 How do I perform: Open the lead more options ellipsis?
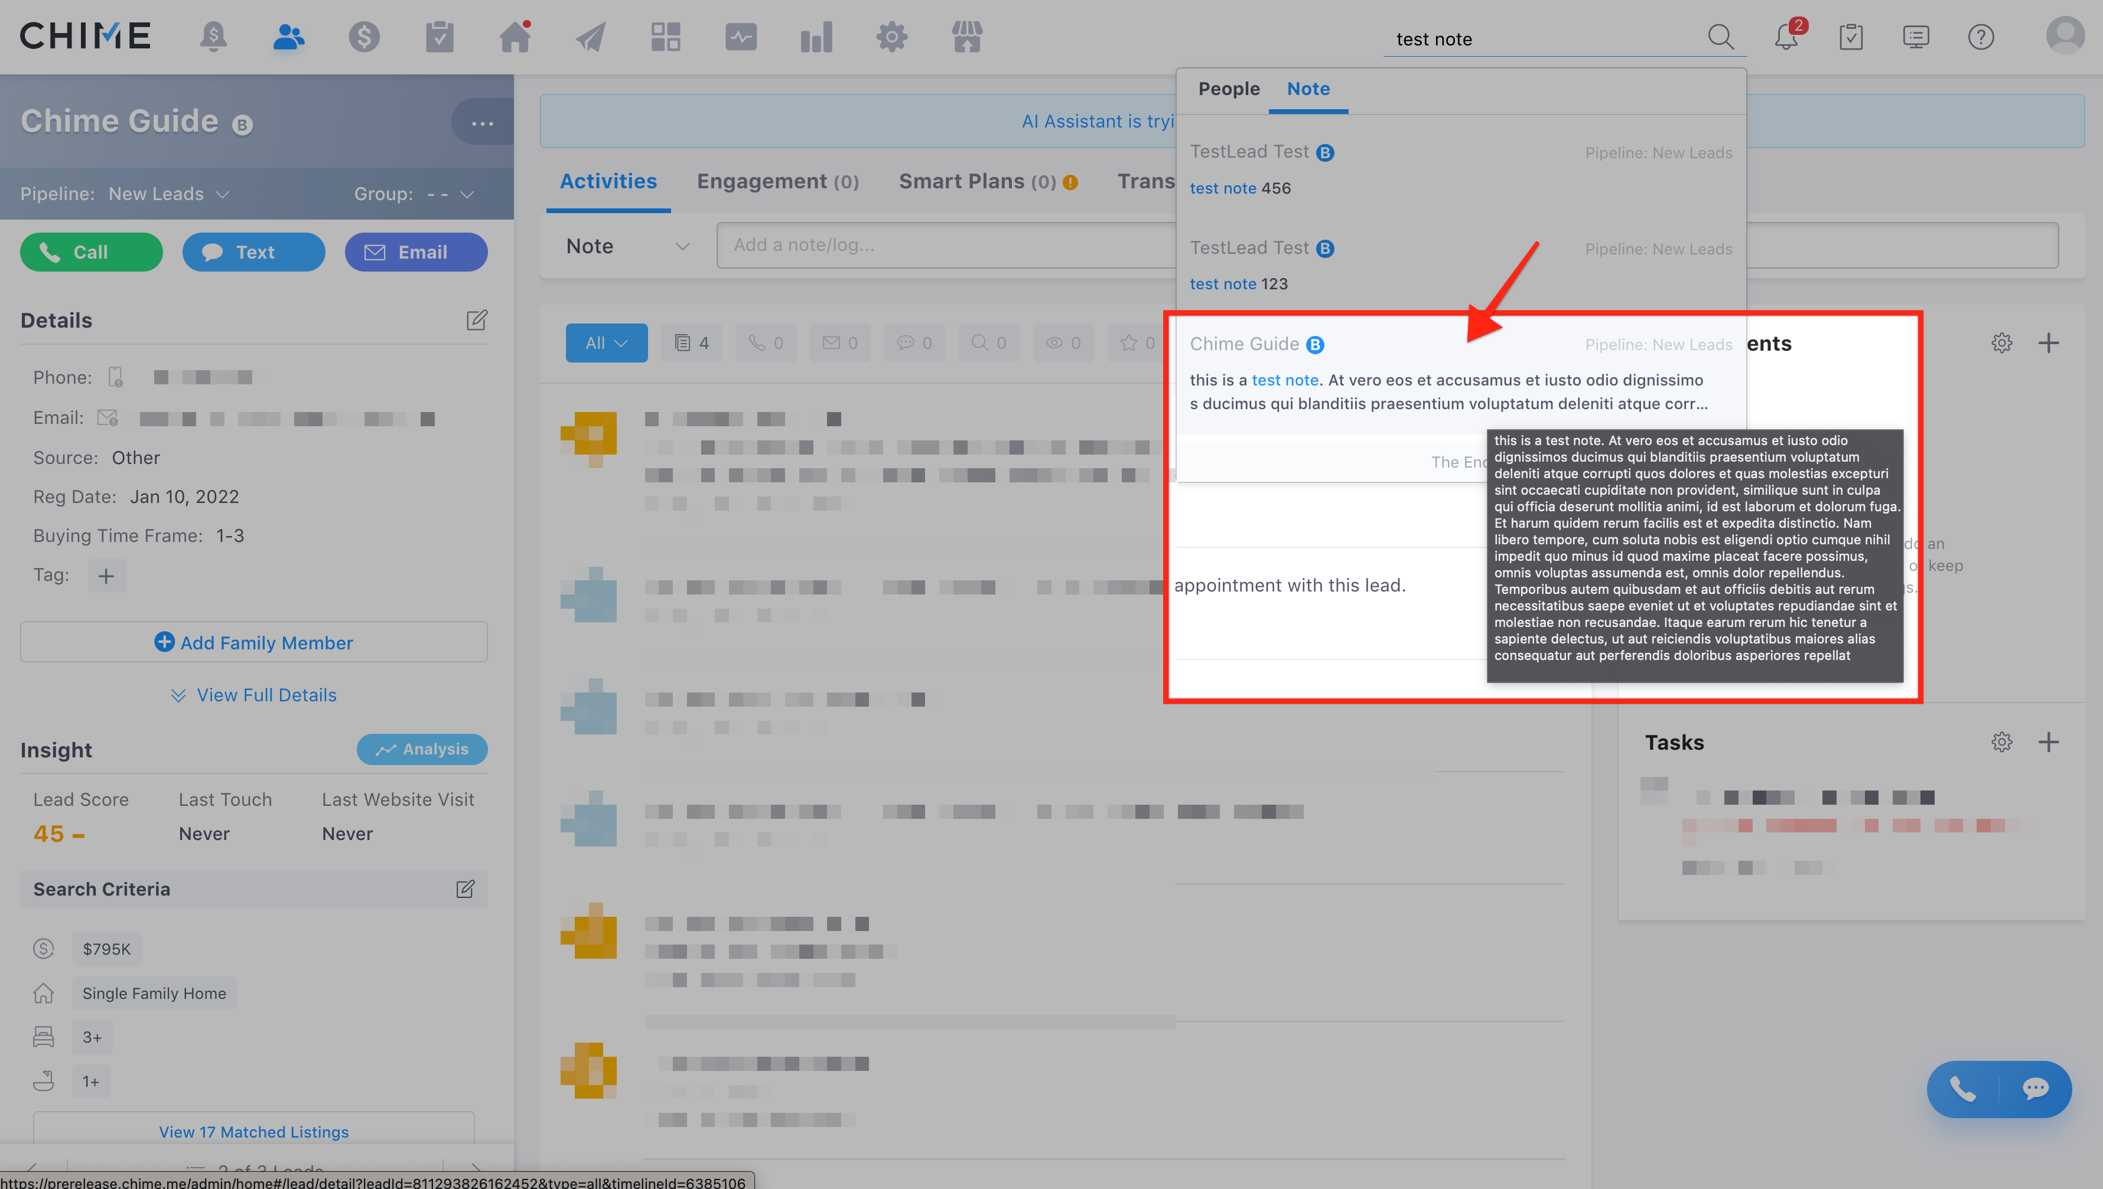click(482, 122)
